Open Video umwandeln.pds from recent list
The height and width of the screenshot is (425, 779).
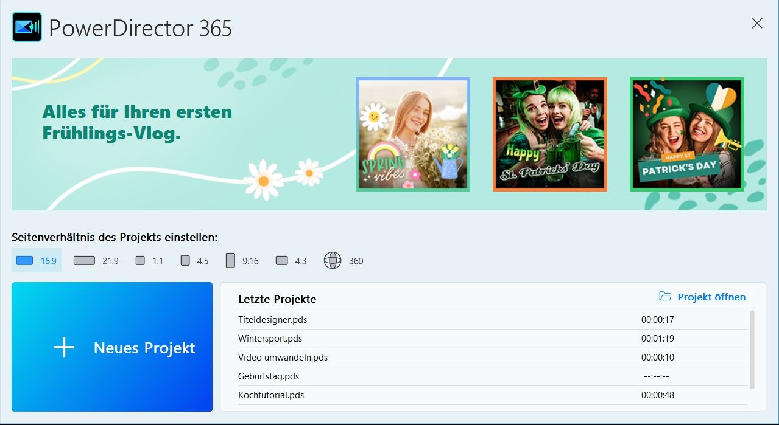click(283, 358)
